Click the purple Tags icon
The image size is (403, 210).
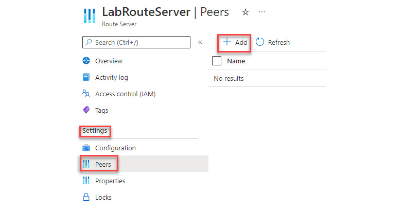coord(86,110)
